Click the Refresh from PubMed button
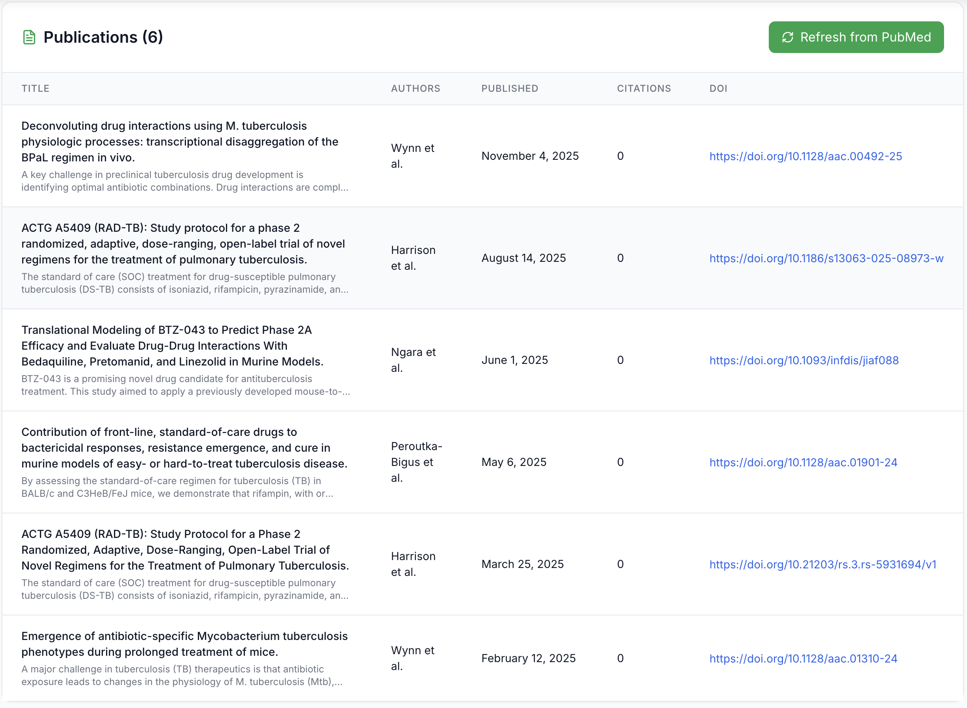 (856, 37)
